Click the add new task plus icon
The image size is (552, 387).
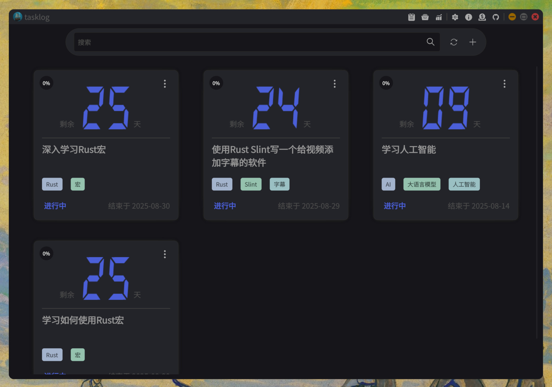pyautogui.click(x=473, y=42)
